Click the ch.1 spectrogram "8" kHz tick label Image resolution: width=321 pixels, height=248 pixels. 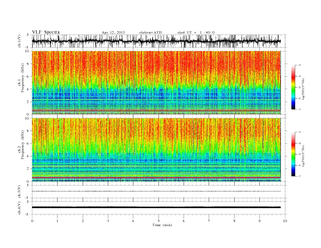[x=28, y=64]
